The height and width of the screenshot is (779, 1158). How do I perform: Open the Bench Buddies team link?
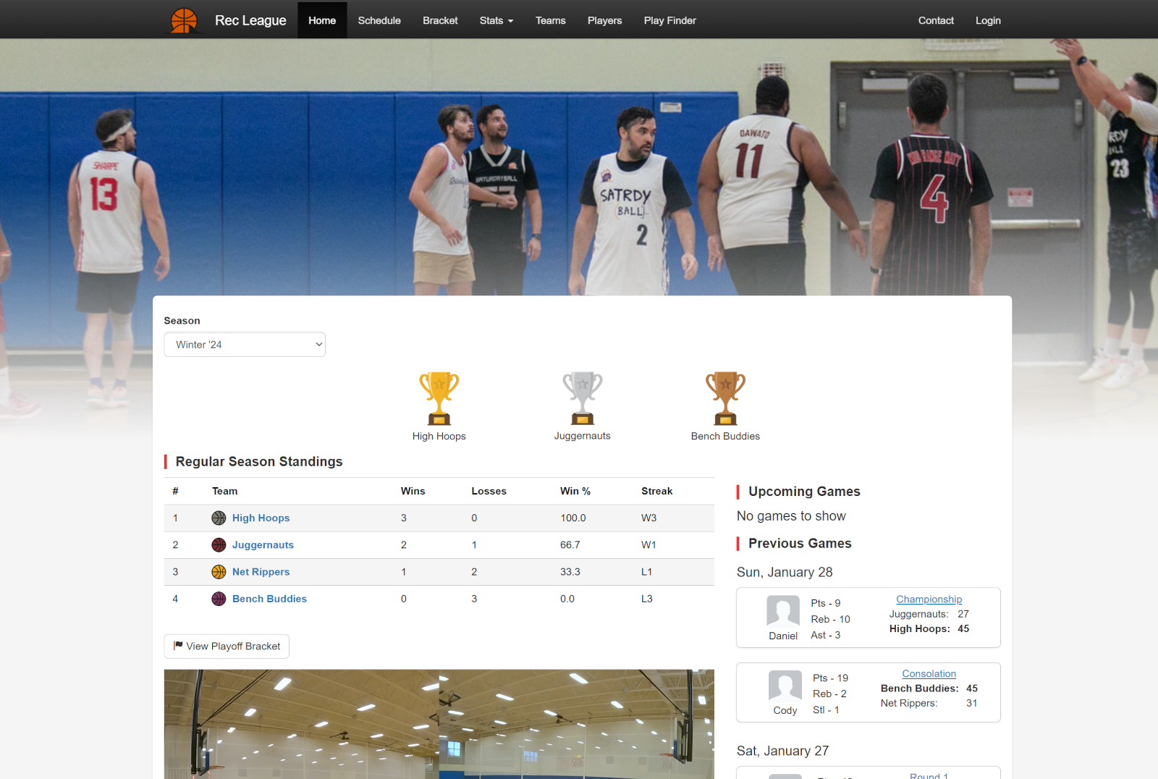(x=269, y=599)
